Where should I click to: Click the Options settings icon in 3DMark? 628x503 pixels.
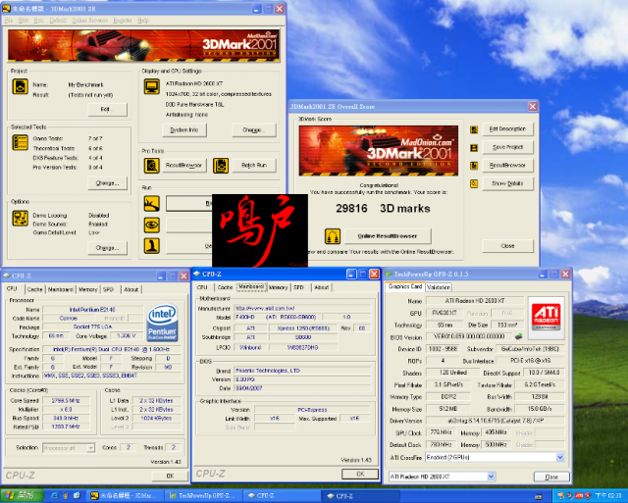click(20, 219)
